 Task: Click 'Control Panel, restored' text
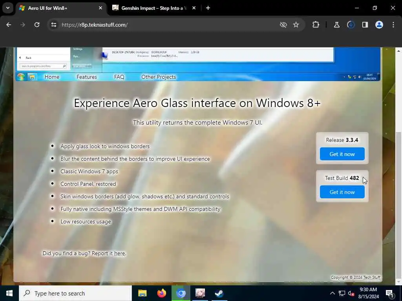coord(88,184)
